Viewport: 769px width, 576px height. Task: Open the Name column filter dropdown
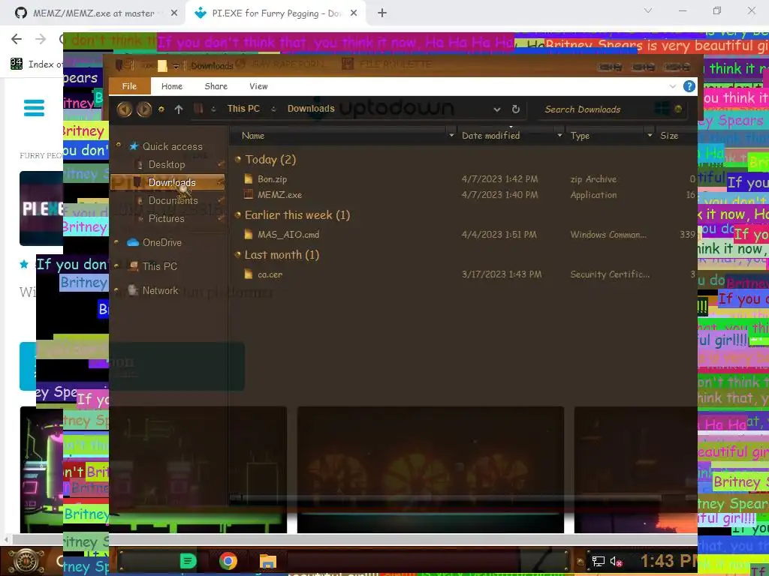(x=451, y=135)
